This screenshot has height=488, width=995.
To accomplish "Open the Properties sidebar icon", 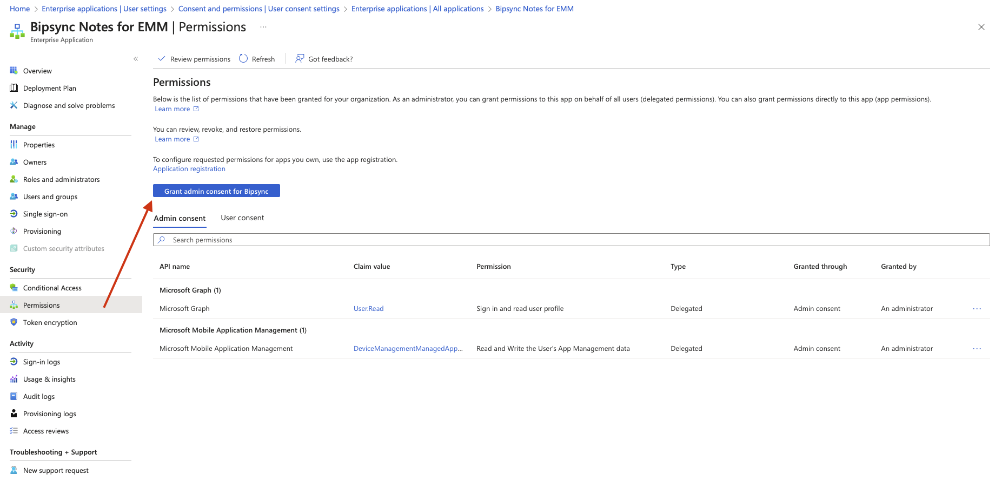I will 14,145.
